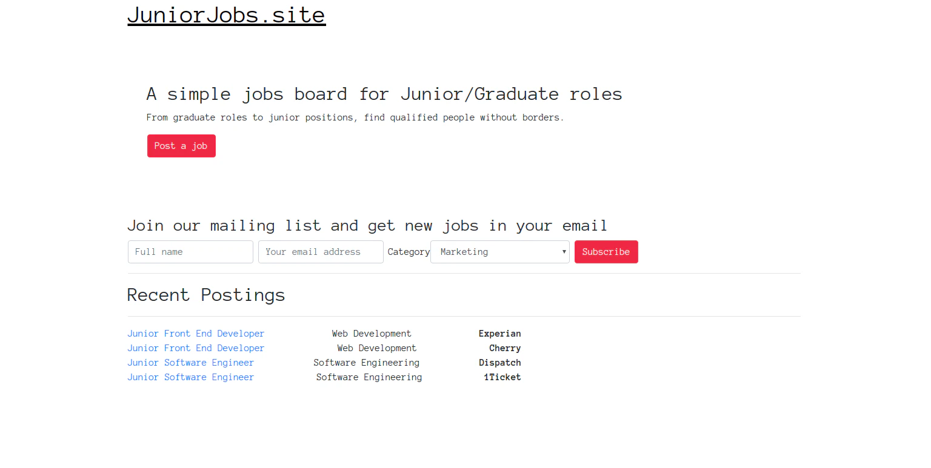Click the Experian company name

[x=499, y=333]
